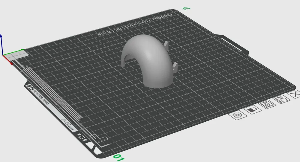300x162 pixels.
Task: Open plate settings hexagon nut icon
Action: point(238,115)
